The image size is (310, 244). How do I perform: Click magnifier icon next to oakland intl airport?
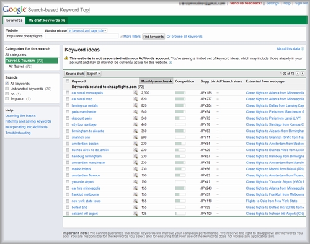(136, 214)
